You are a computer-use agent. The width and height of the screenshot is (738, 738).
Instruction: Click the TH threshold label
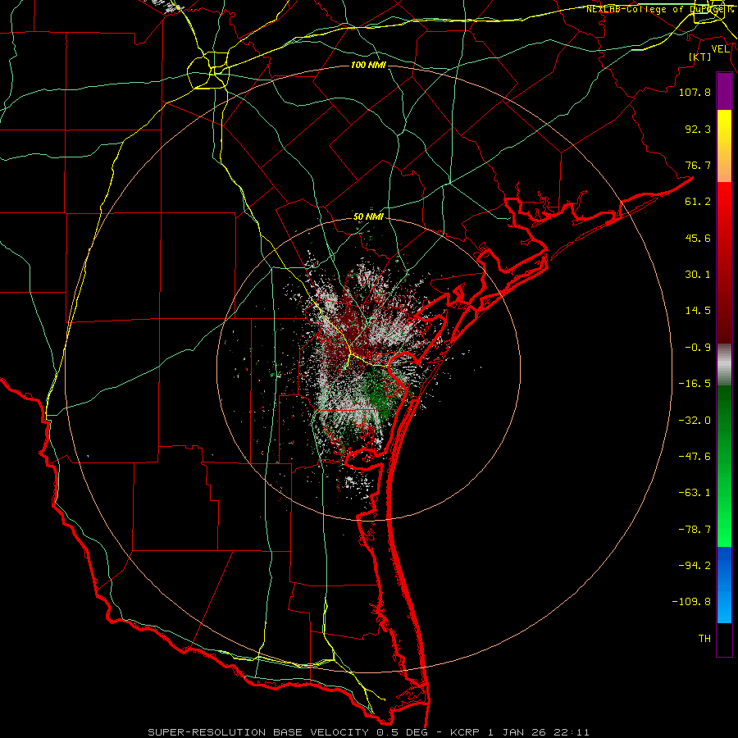click(x=704, y=639)
